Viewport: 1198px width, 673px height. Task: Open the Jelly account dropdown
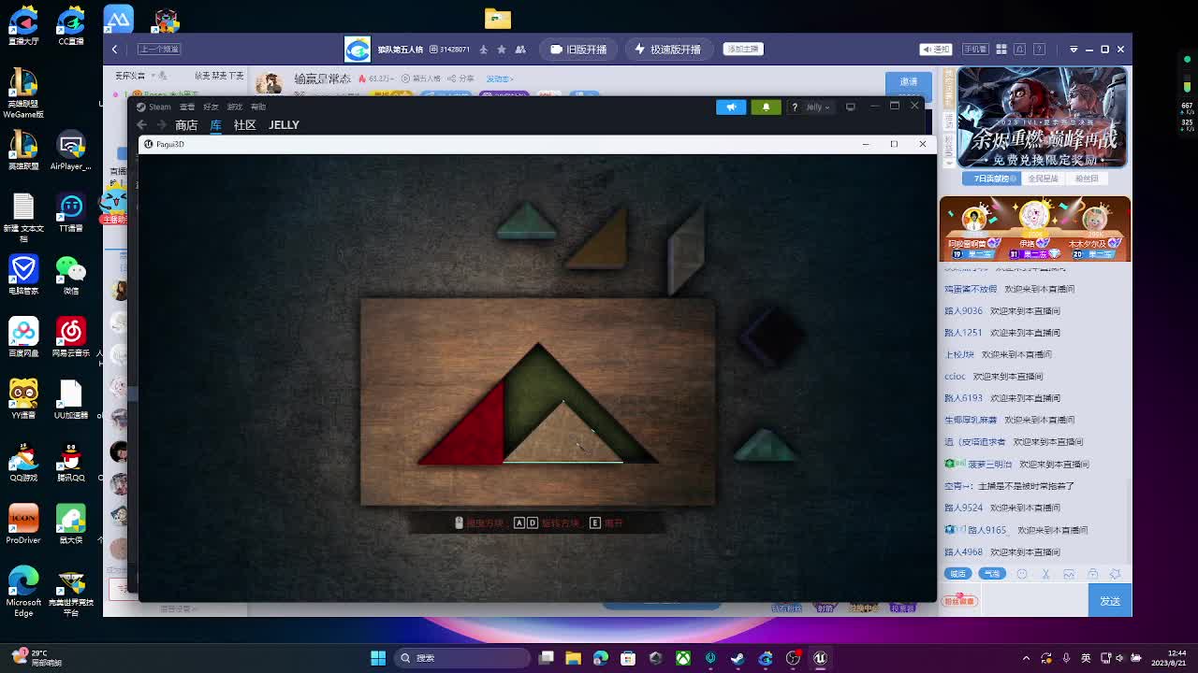[818, 107]
